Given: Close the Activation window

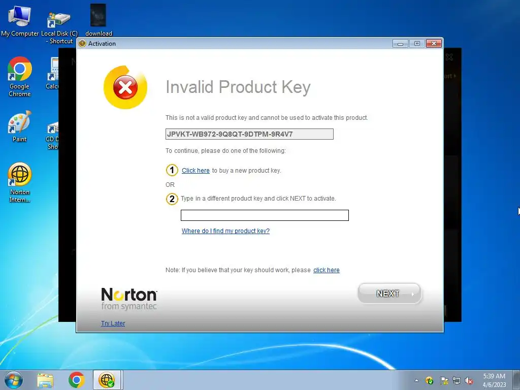Looking at the screenshot, I should (434, 44).
